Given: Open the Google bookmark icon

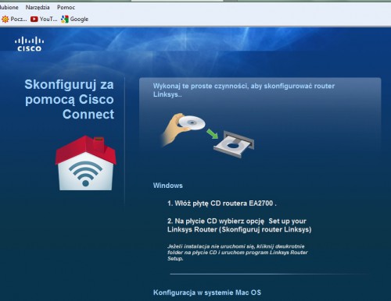Looking at the screenshot, I should pyautogui.click(x=65, y=19).
